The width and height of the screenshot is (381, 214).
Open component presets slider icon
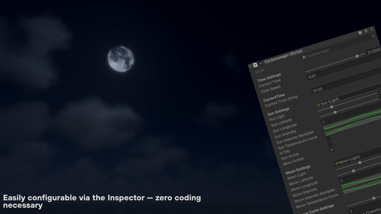[366, 31]
